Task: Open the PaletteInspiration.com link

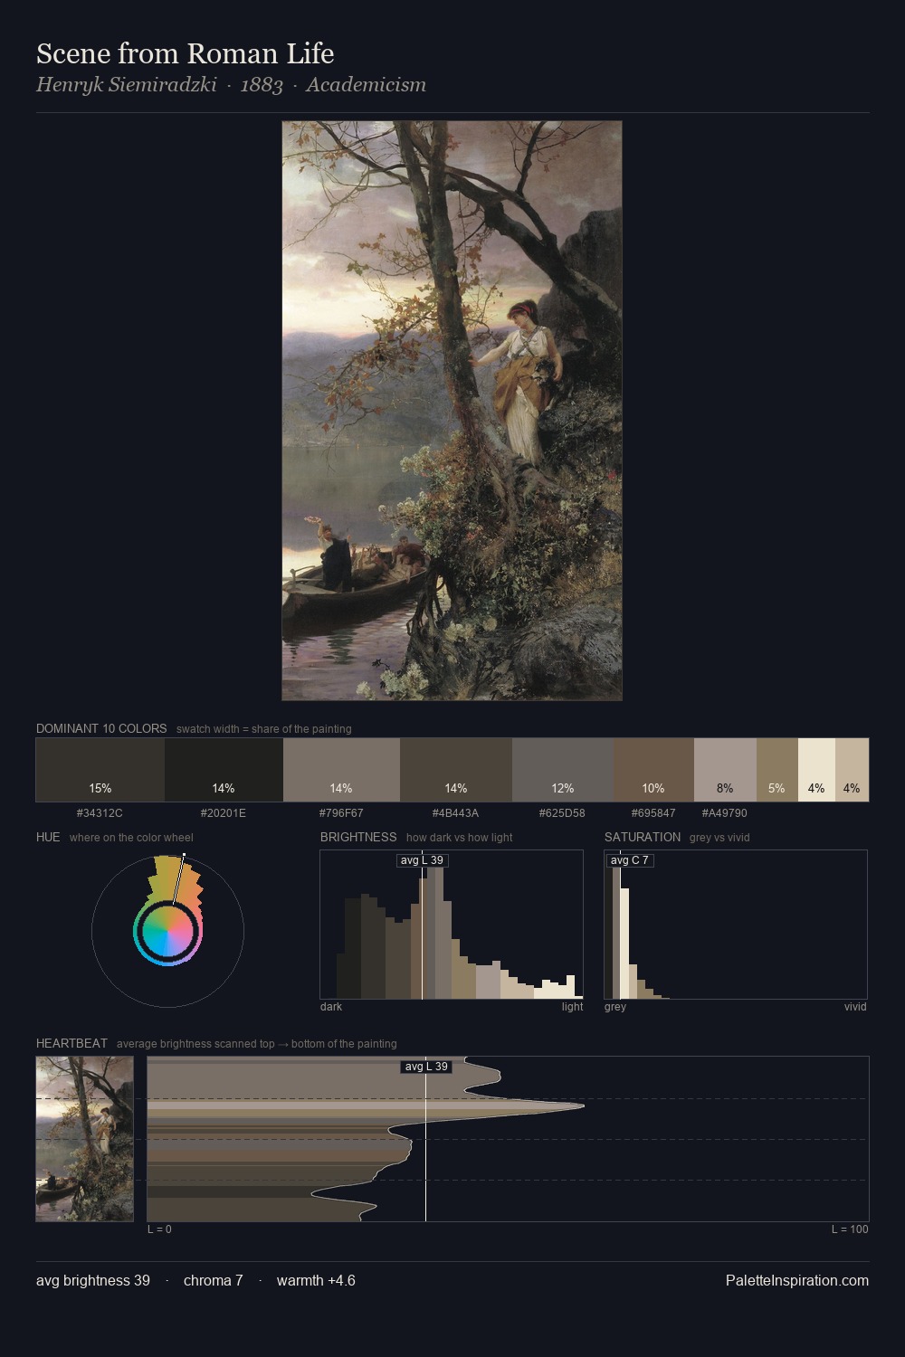Action: [x=797, y=1280]
